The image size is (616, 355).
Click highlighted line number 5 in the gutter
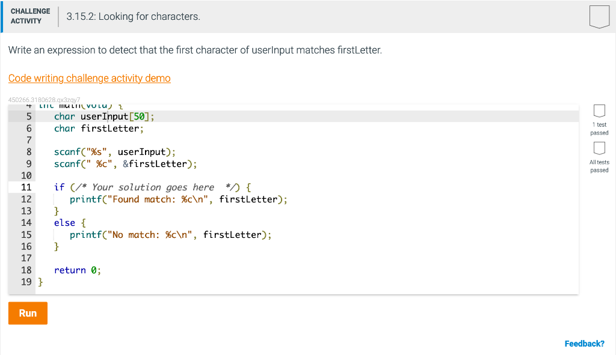(x=26, y=116)
